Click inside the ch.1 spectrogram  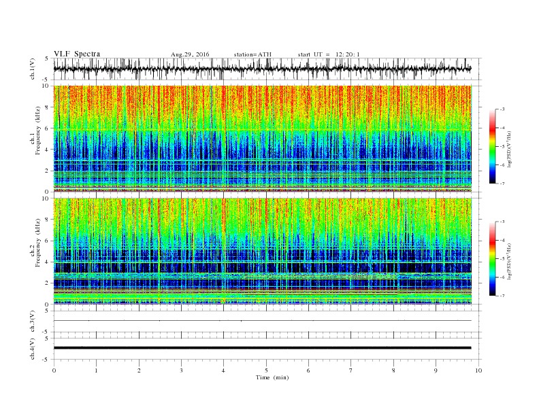pyautogui.click(x=262, y=139)
